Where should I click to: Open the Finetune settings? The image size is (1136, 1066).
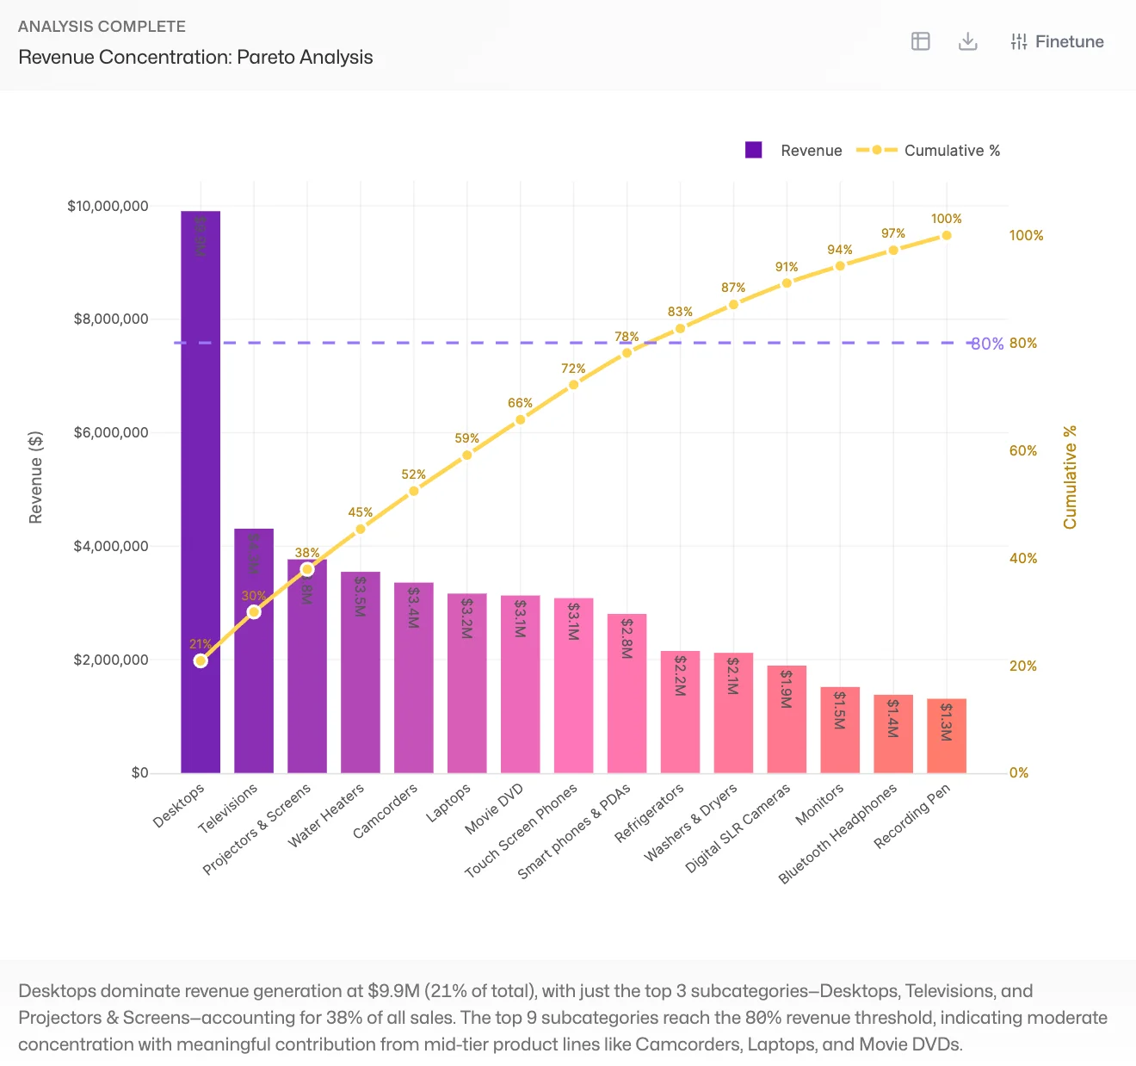pos(1057,41)
